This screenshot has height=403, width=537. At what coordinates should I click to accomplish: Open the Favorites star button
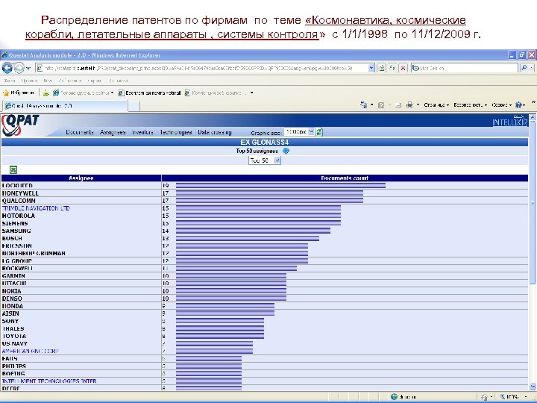point(19,93)
